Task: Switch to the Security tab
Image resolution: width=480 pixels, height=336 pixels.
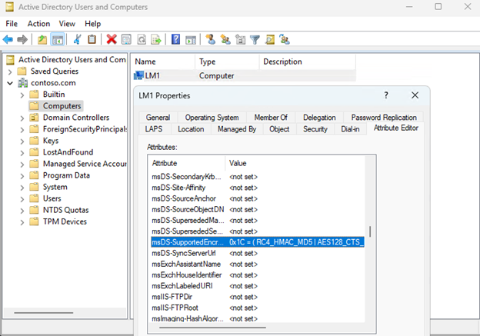Action: (315, 129)
